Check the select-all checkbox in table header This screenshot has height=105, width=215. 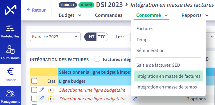[34, 81]
